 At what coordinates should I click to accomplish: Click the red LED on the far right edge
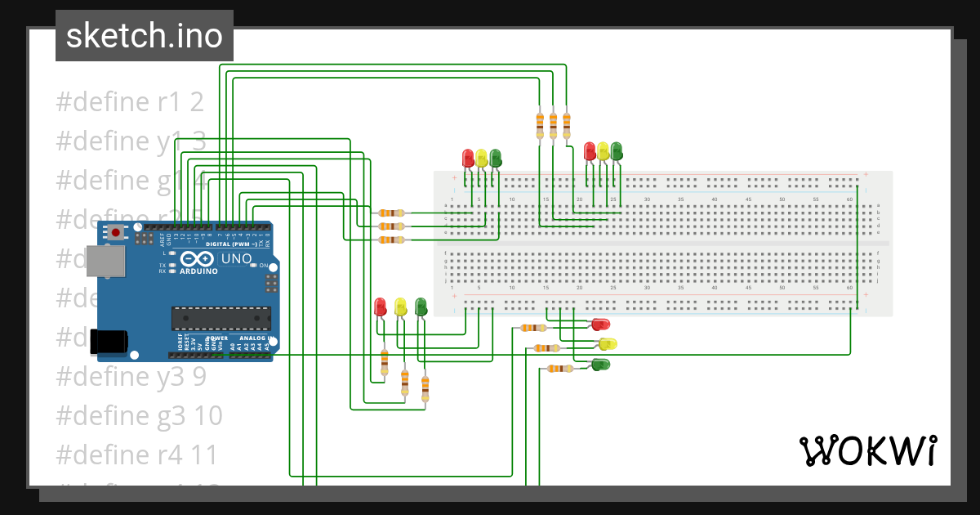(x=601, y=325)
